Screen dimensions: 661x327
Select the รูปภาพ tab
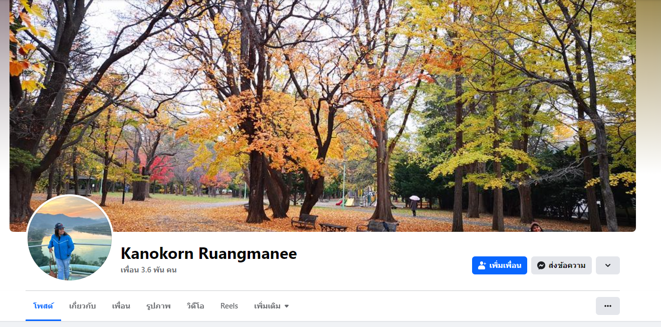[x=158, y=306]
